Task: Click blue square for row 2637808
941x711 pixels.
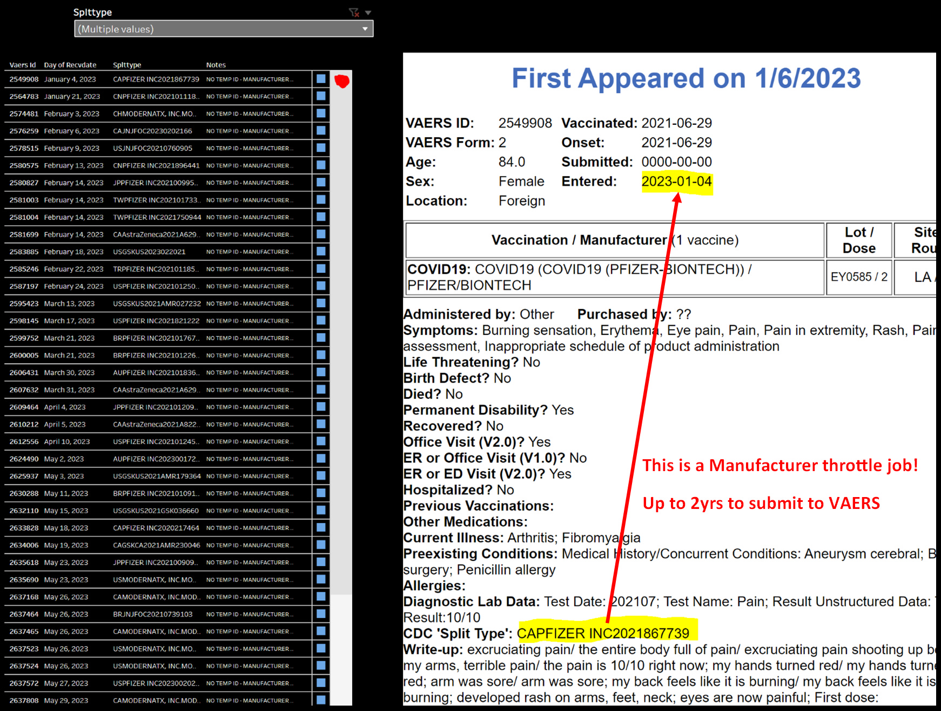Action: pyautogui.click(x=321, y=700)
